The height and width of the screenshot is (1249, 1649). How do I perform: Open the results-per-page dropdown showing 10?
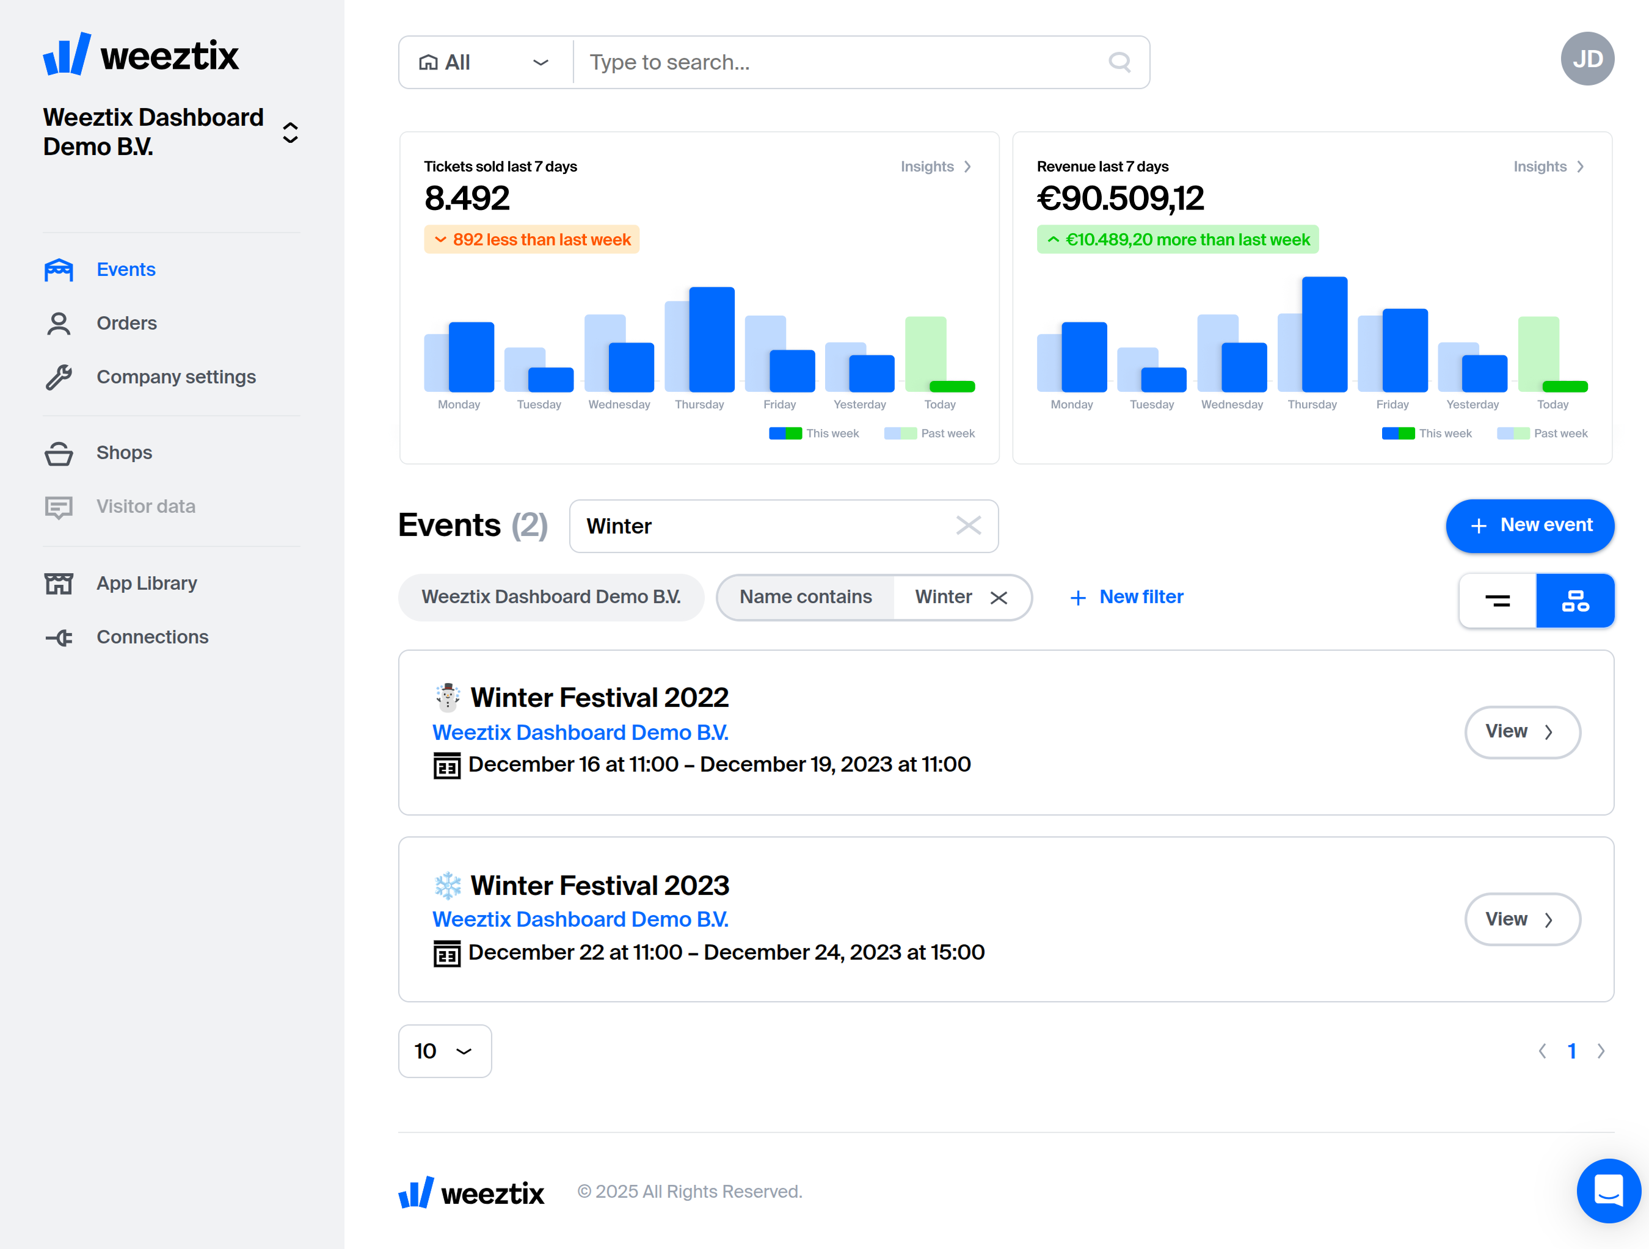tap(445, 1051)
